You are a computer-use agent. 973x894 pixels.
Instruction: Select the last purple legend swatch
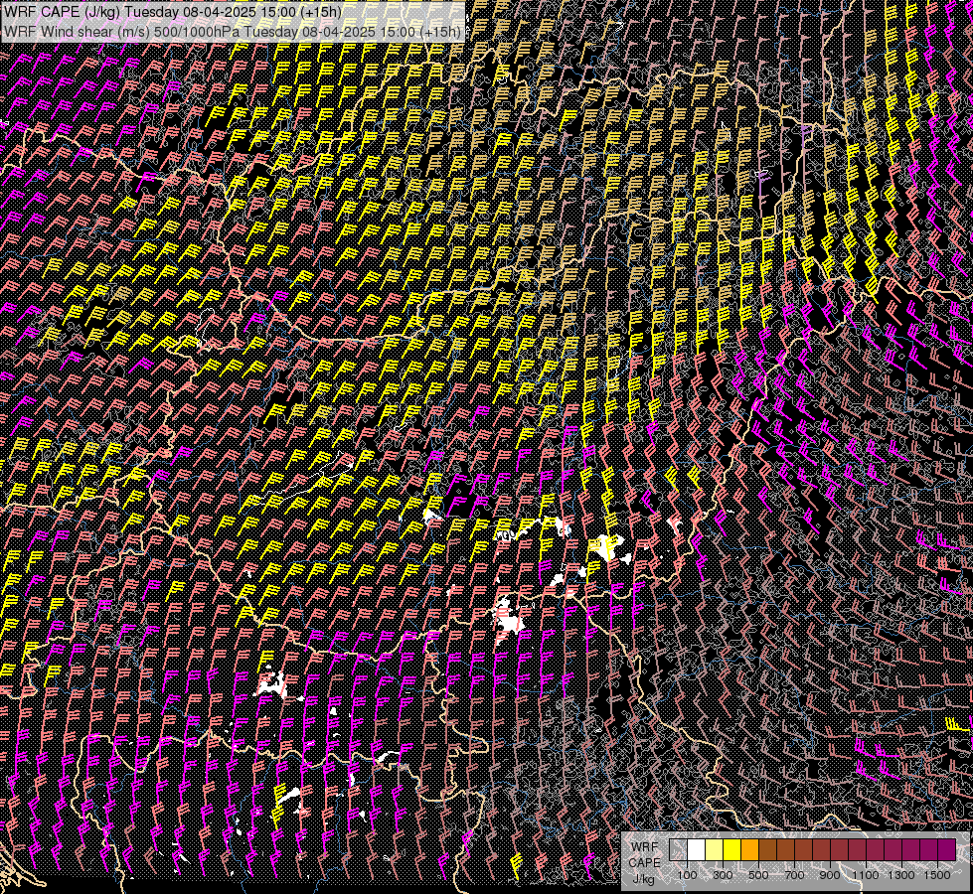pyautogui.click(x=946, y=850)
